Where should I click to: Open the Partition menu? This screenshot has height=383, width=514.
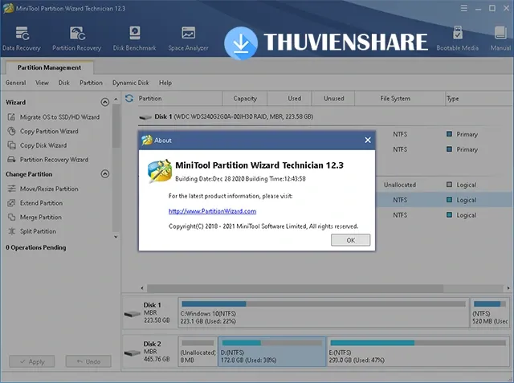click(x=91, y=83)
